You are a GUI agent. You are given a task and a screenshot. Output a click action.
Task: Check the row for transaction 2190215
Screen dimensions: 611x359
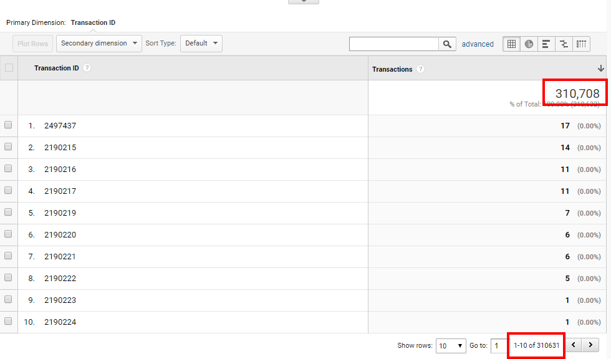coord(8,147)
